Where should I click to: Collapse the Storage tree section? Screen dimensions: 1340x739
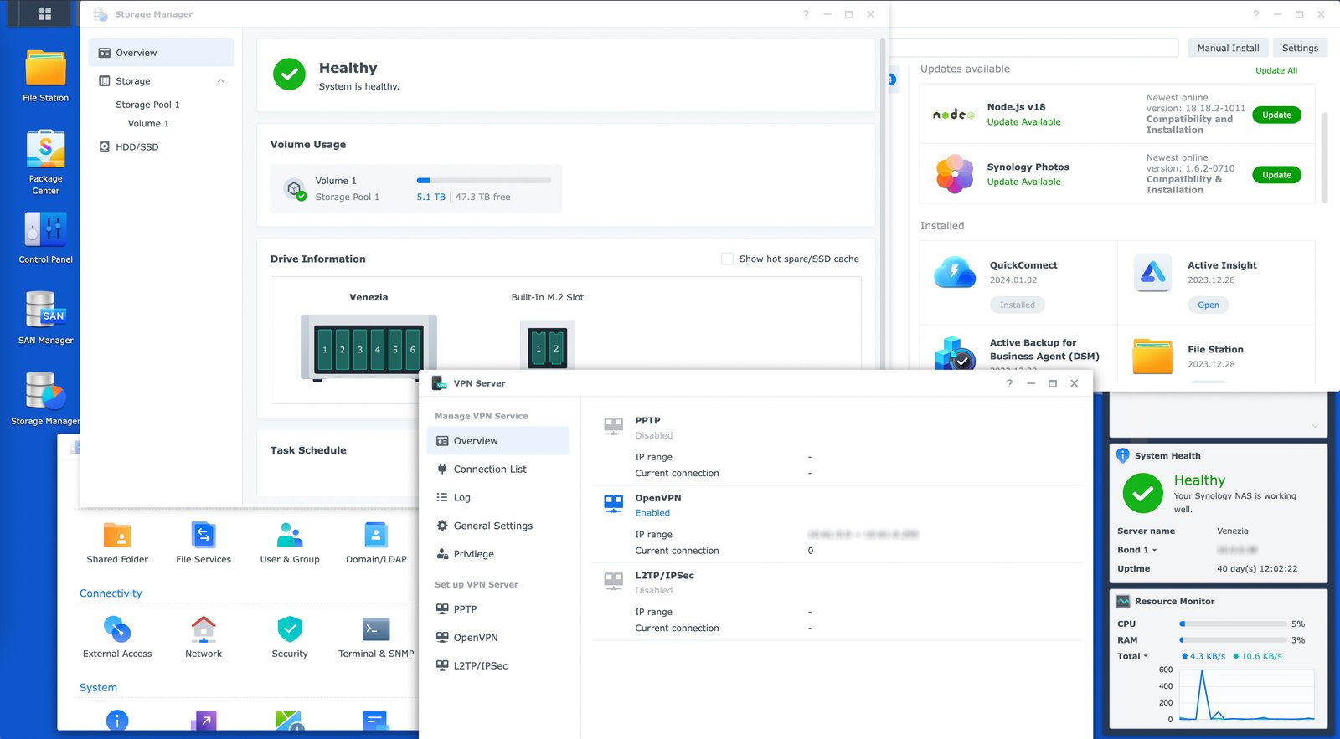click(x=221, y=81)
